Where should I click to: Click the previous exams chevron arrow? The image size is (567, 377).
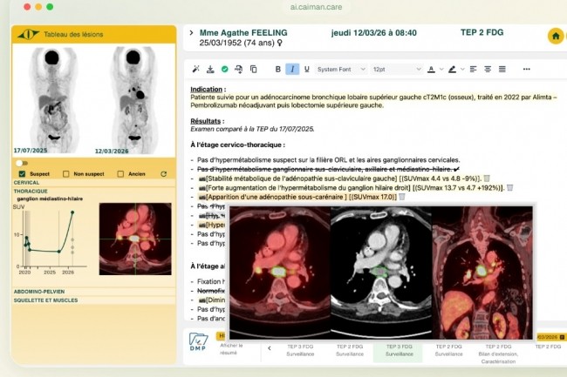(270, 348)
